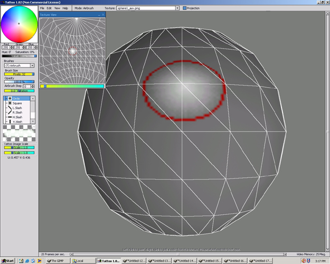This screenshot has height=264, width=330.
Task: Click viewport vertical scrollbar up arrow
Action: [327, 13]
